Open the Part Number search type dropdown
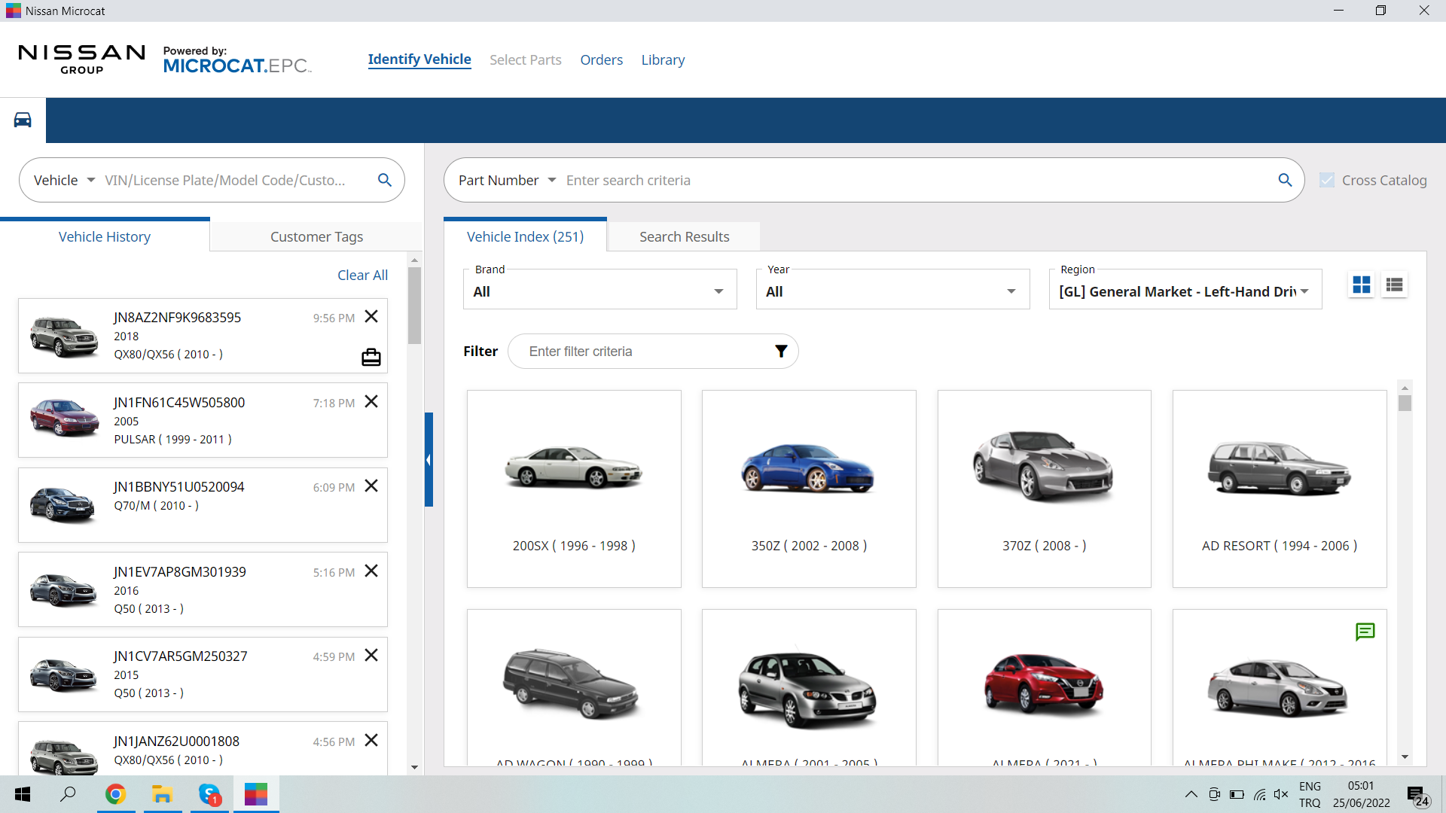Screen dimensions: 1446x813 tap(507, 180)
